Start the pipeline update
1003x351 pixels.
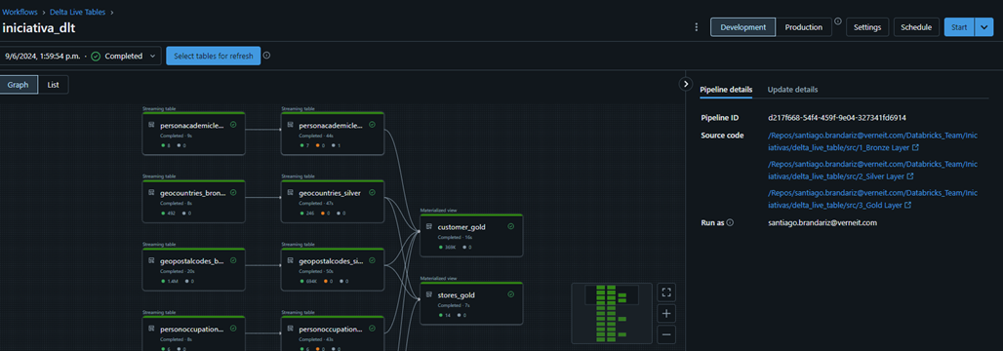coord(959,27)
